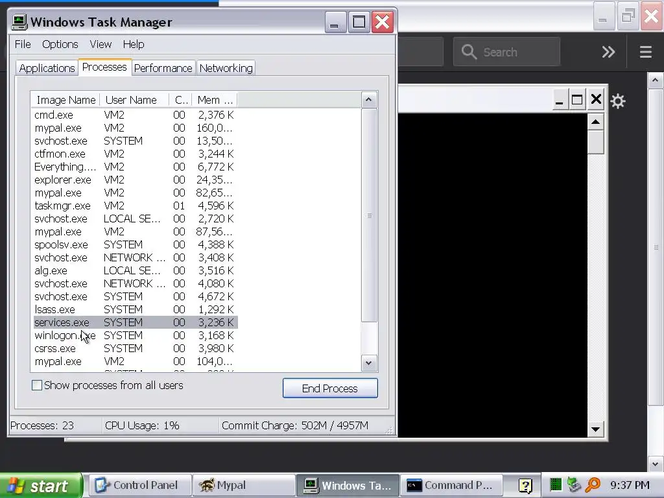Switch to Mypal taskbar button
This screenshot has height=498, width=664.
[x=244, y=485]
